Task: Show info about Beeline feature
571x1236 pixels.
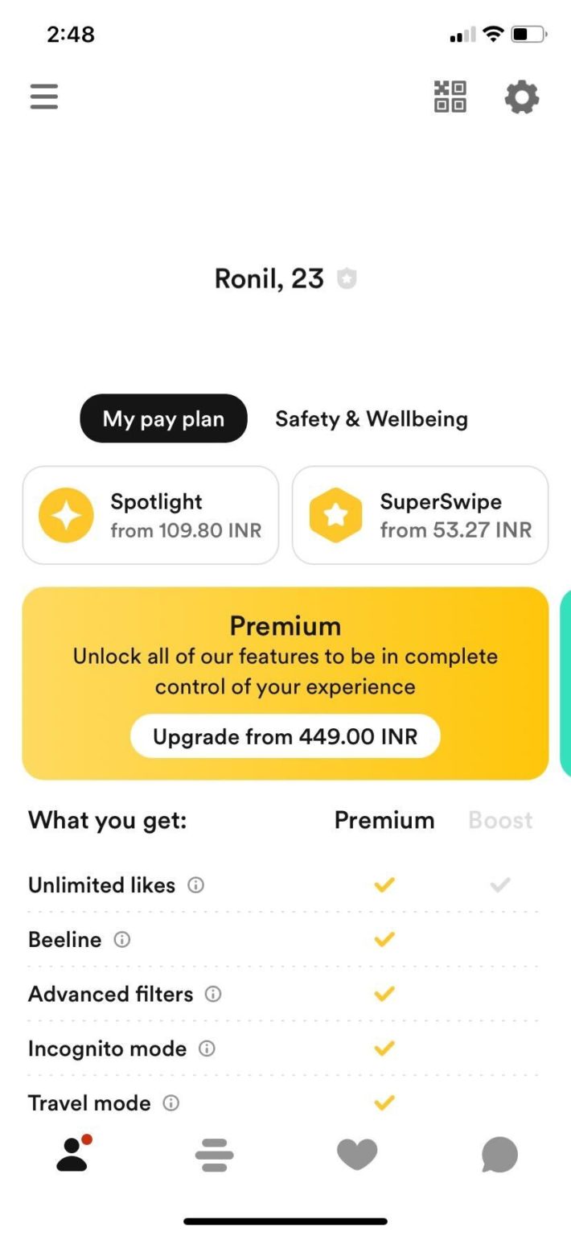Action: pos(122,940)
